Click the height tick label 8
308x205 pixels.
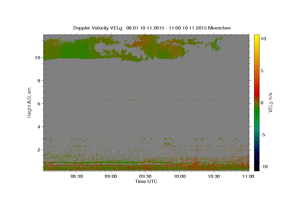point(39,81)
